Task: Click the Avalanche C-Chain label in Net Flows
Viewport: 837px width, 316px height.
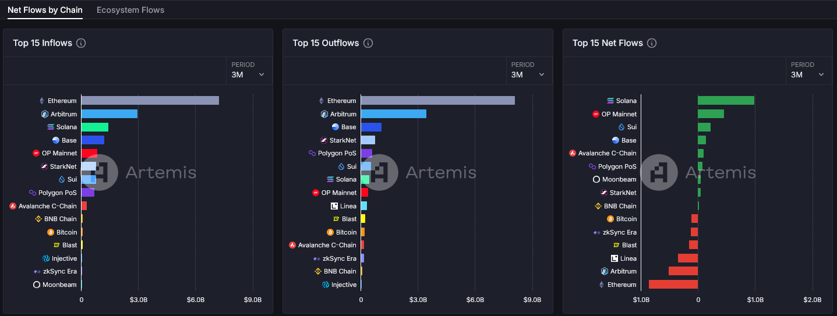Action: [x=608, y=153]
